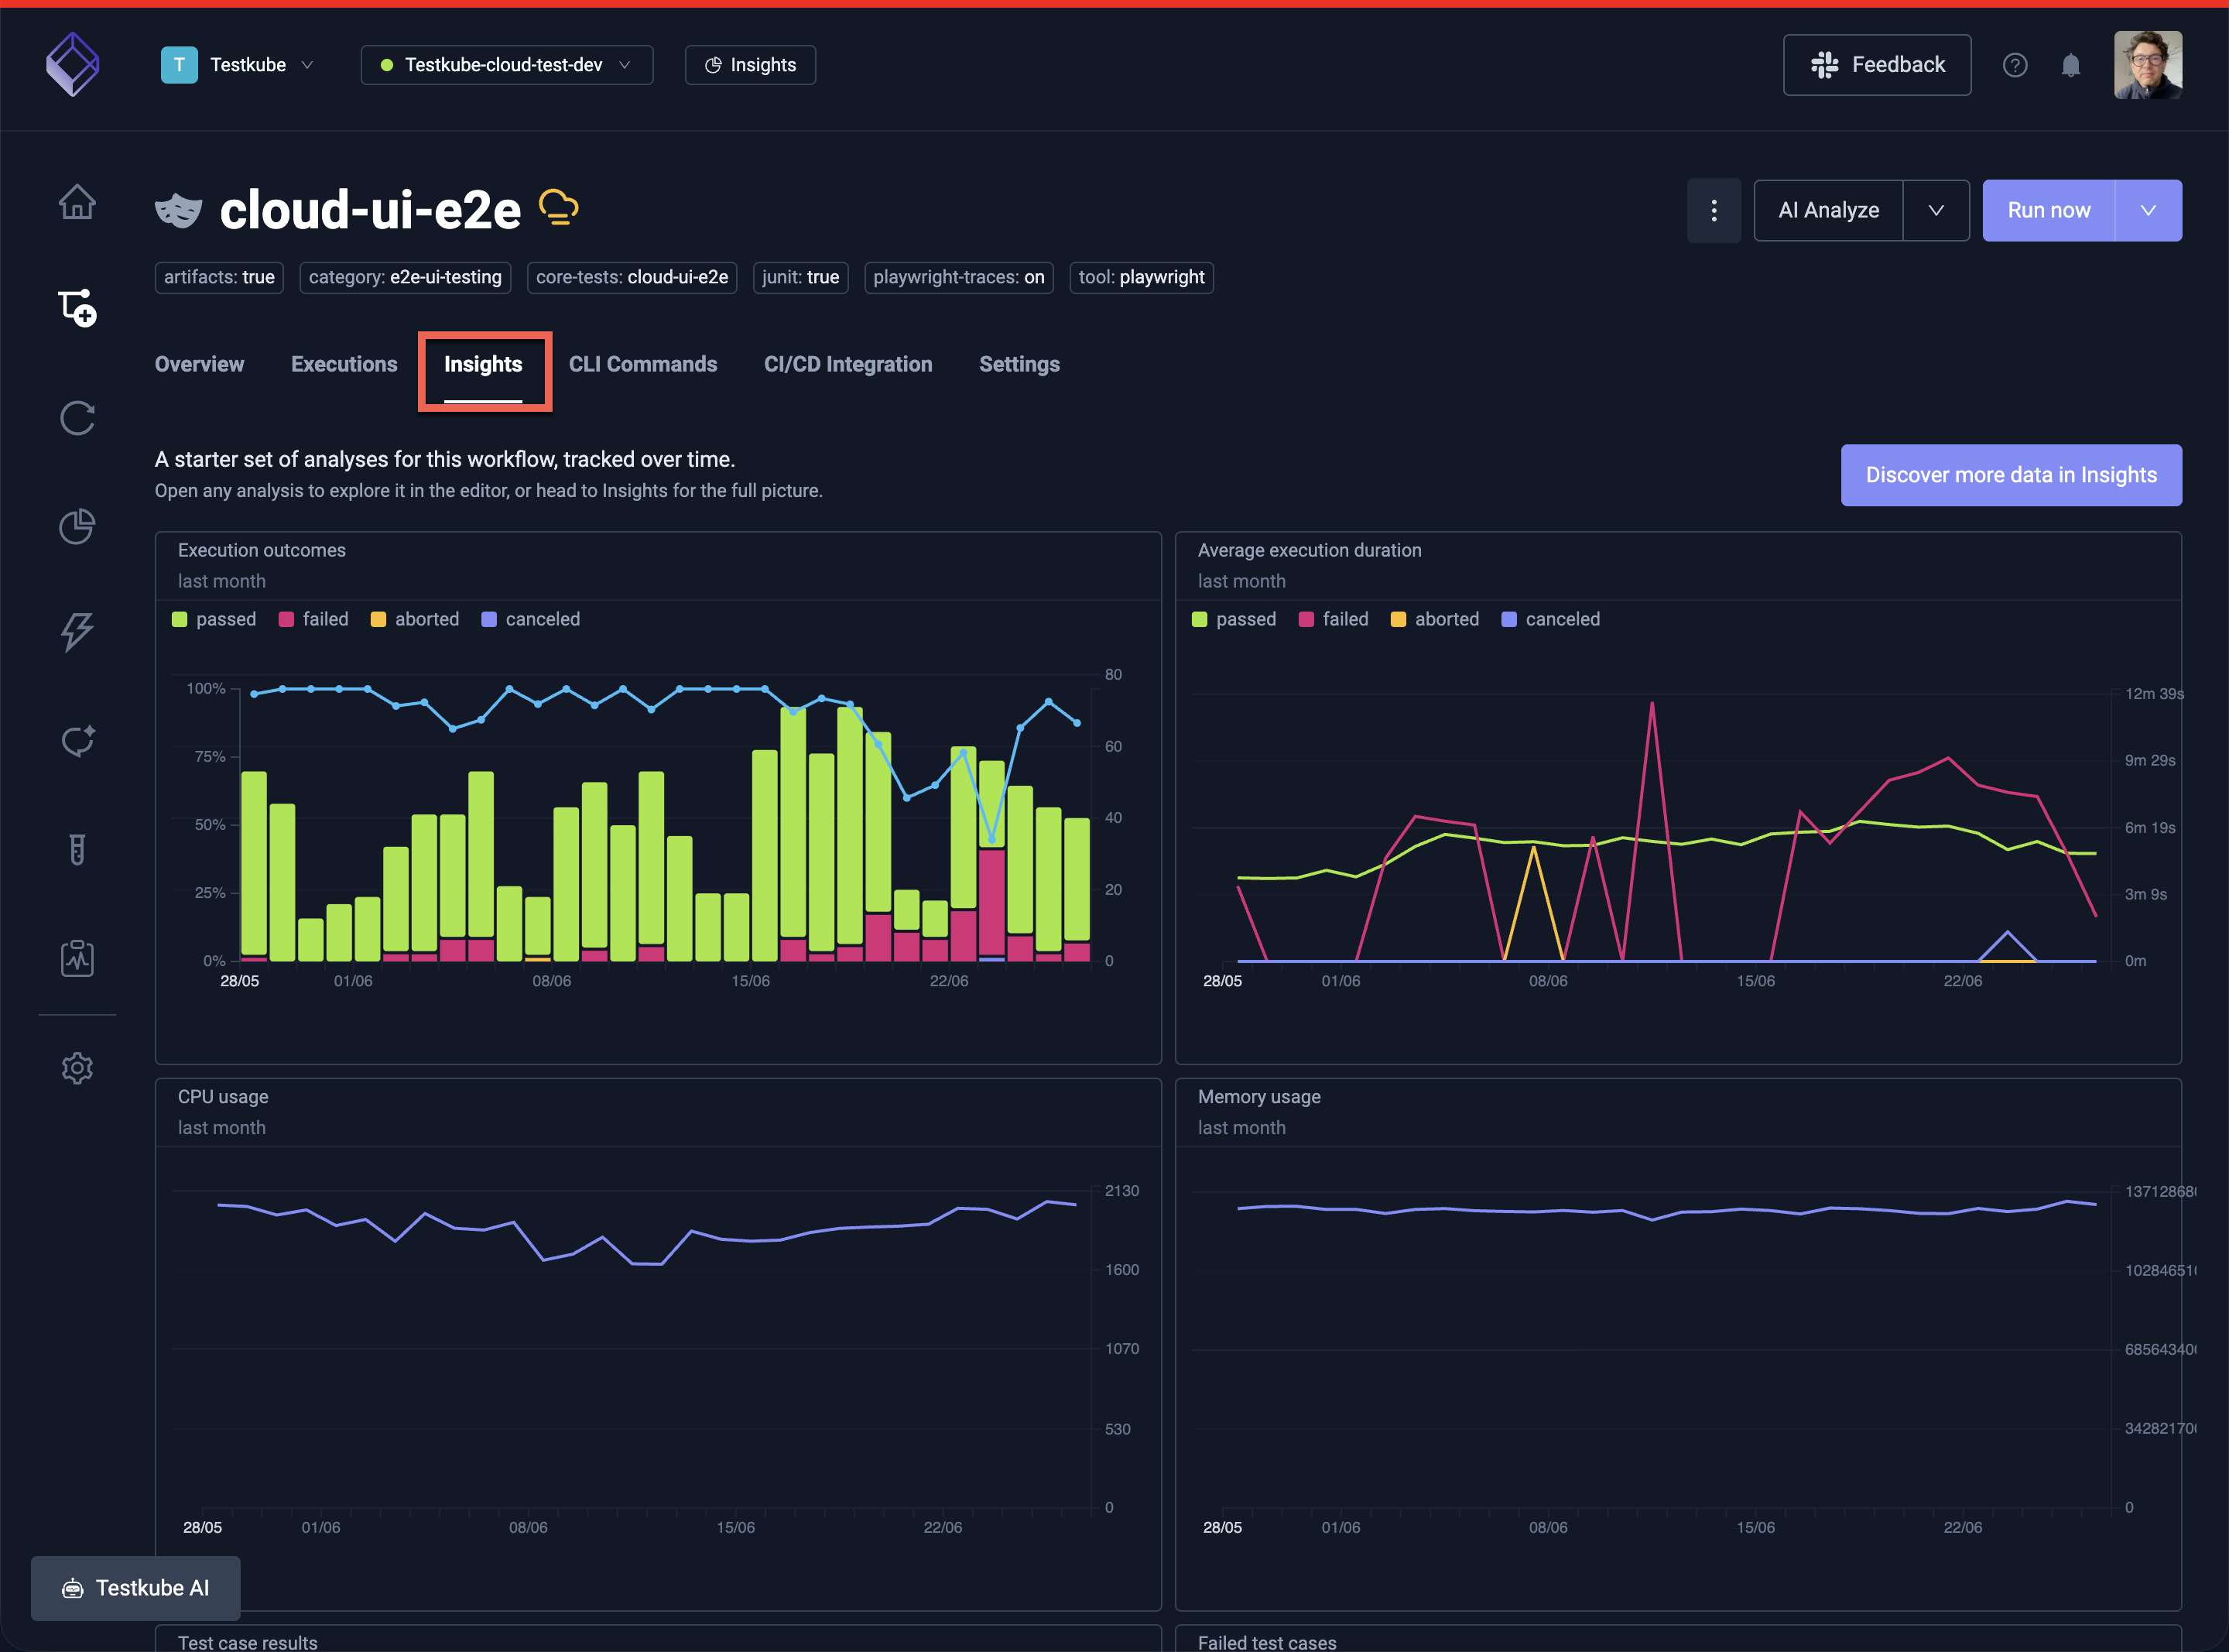
Task: Click the cloud-ui-e2e workflow title
Action: coord(370,210)
